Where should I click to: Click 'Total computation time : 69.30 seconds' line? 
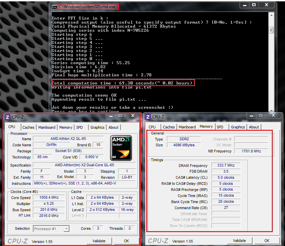point(122,83)
